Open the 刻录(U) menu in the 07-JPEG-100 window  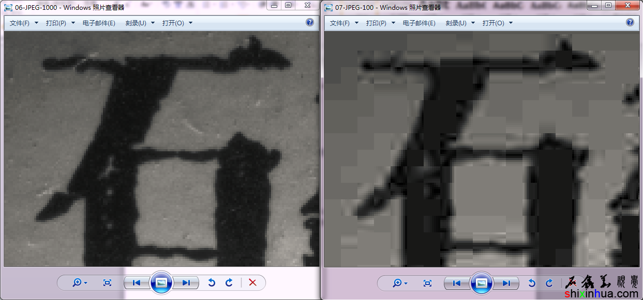click(460, 23)
